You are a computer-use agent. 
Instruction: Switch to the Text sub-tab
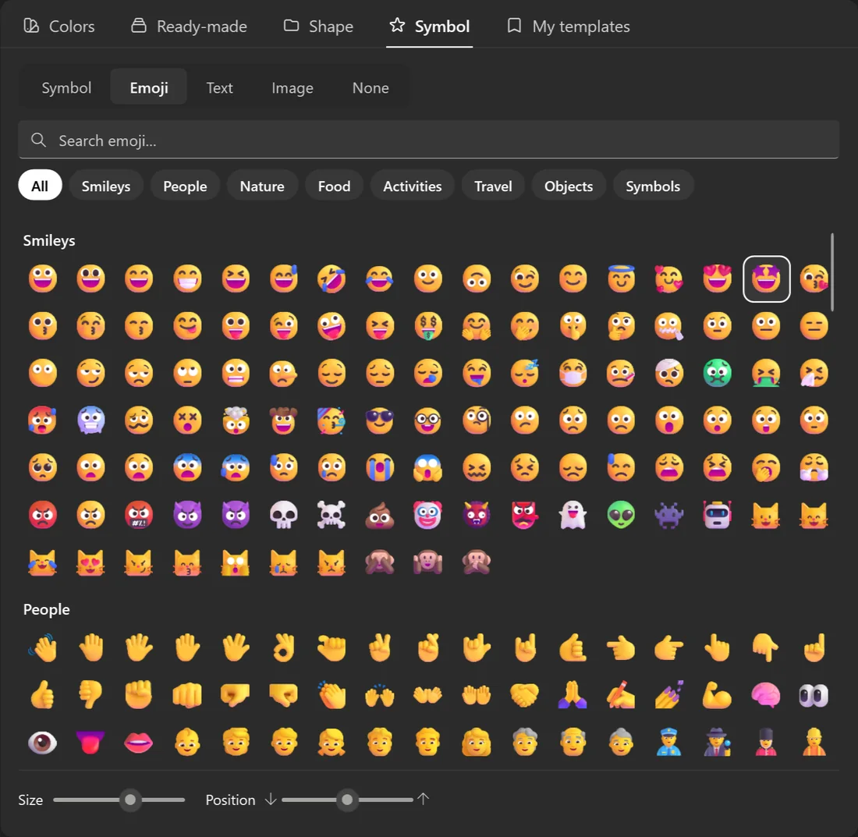(x=219, y=87)
